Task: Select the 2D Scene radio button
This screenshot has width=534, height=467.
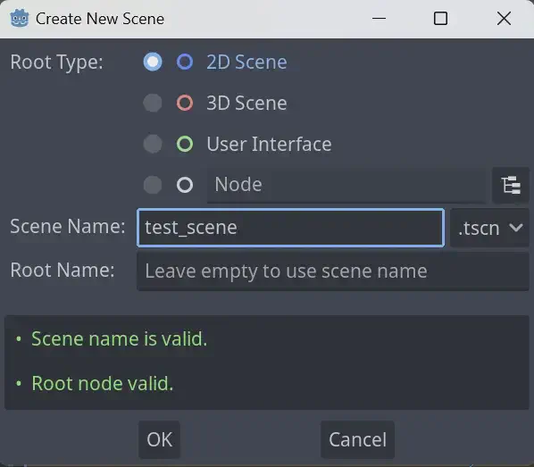Action: pyautogui.click(x=153, y=62)
